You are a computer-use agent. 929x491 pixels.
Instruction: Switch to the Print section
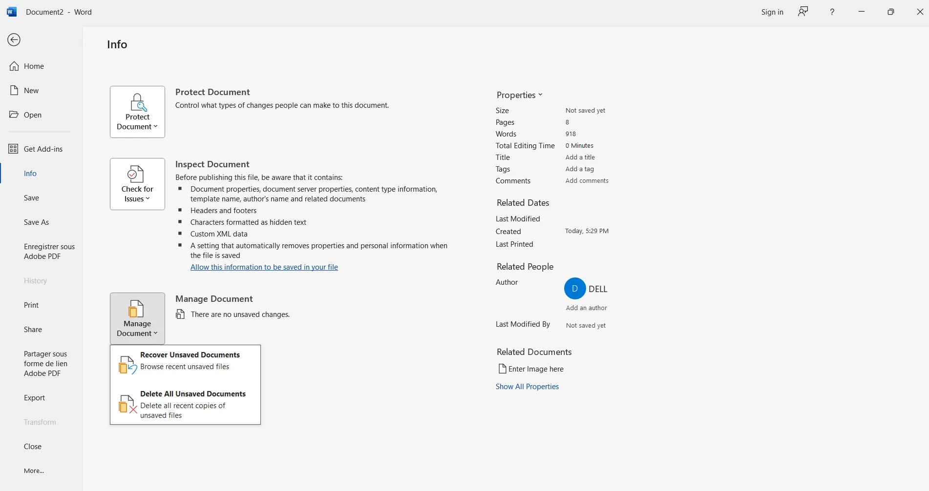[x=31, y=304]
